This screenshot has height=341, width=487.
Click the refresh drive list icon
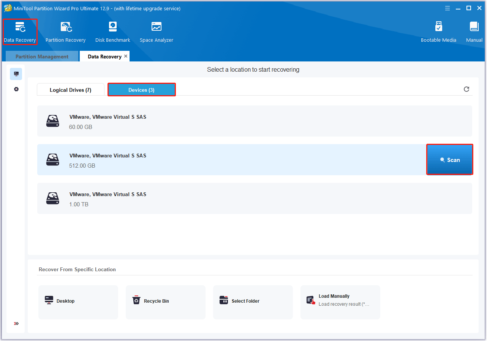coord(466,89)
